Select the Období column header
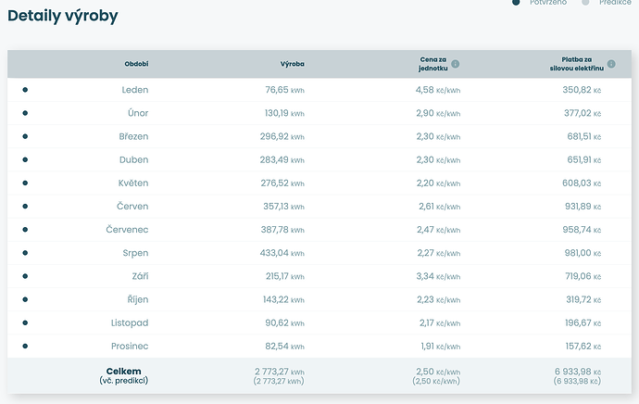Image resolution: width=639 pixels, height=404 pixels. [136, 64]
